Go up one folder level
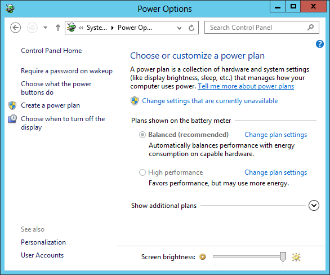Viewport: 330px width, 275px height. tap(58, 28)
